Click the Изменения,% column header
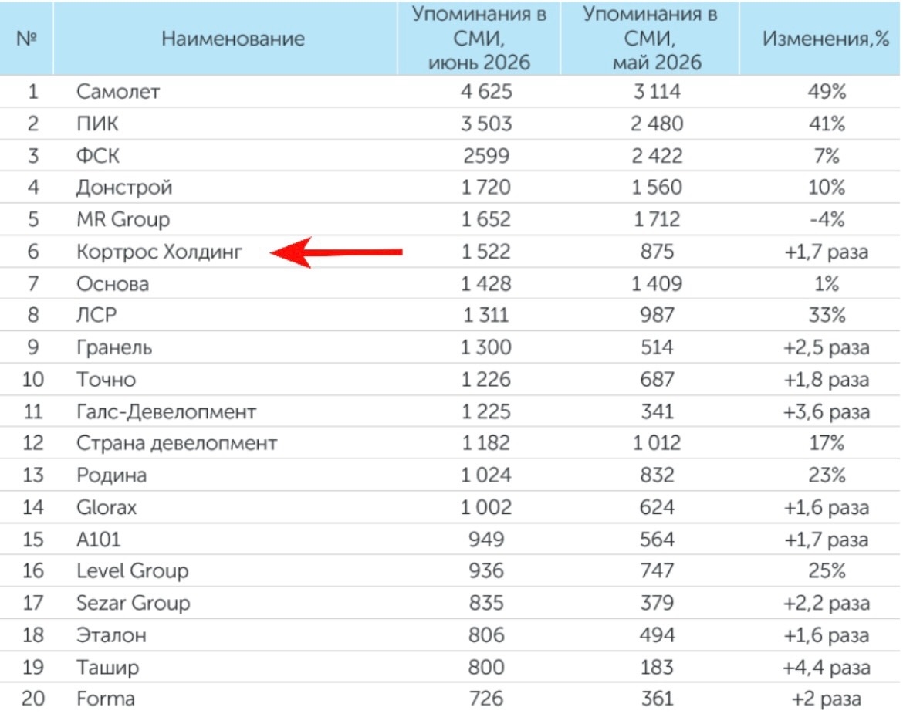The image size is (903, 714). (x=825, y=39)
